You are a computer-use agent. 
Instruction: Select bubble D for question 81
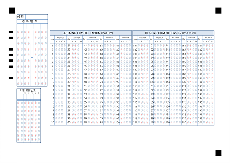point(130,46)
